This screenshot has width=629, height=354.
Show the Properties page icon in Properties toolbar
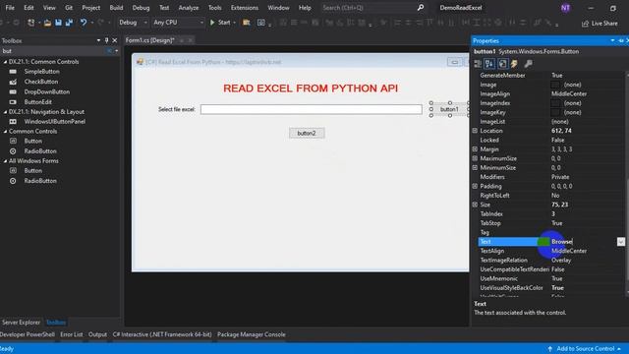tap(502, 63)
